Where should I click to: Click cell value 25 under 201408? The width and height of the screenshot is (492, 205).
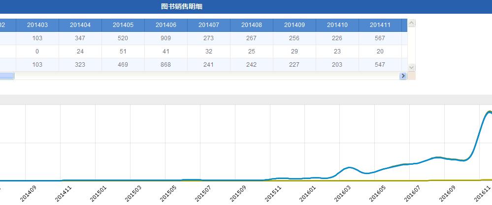tap(251, 51)
